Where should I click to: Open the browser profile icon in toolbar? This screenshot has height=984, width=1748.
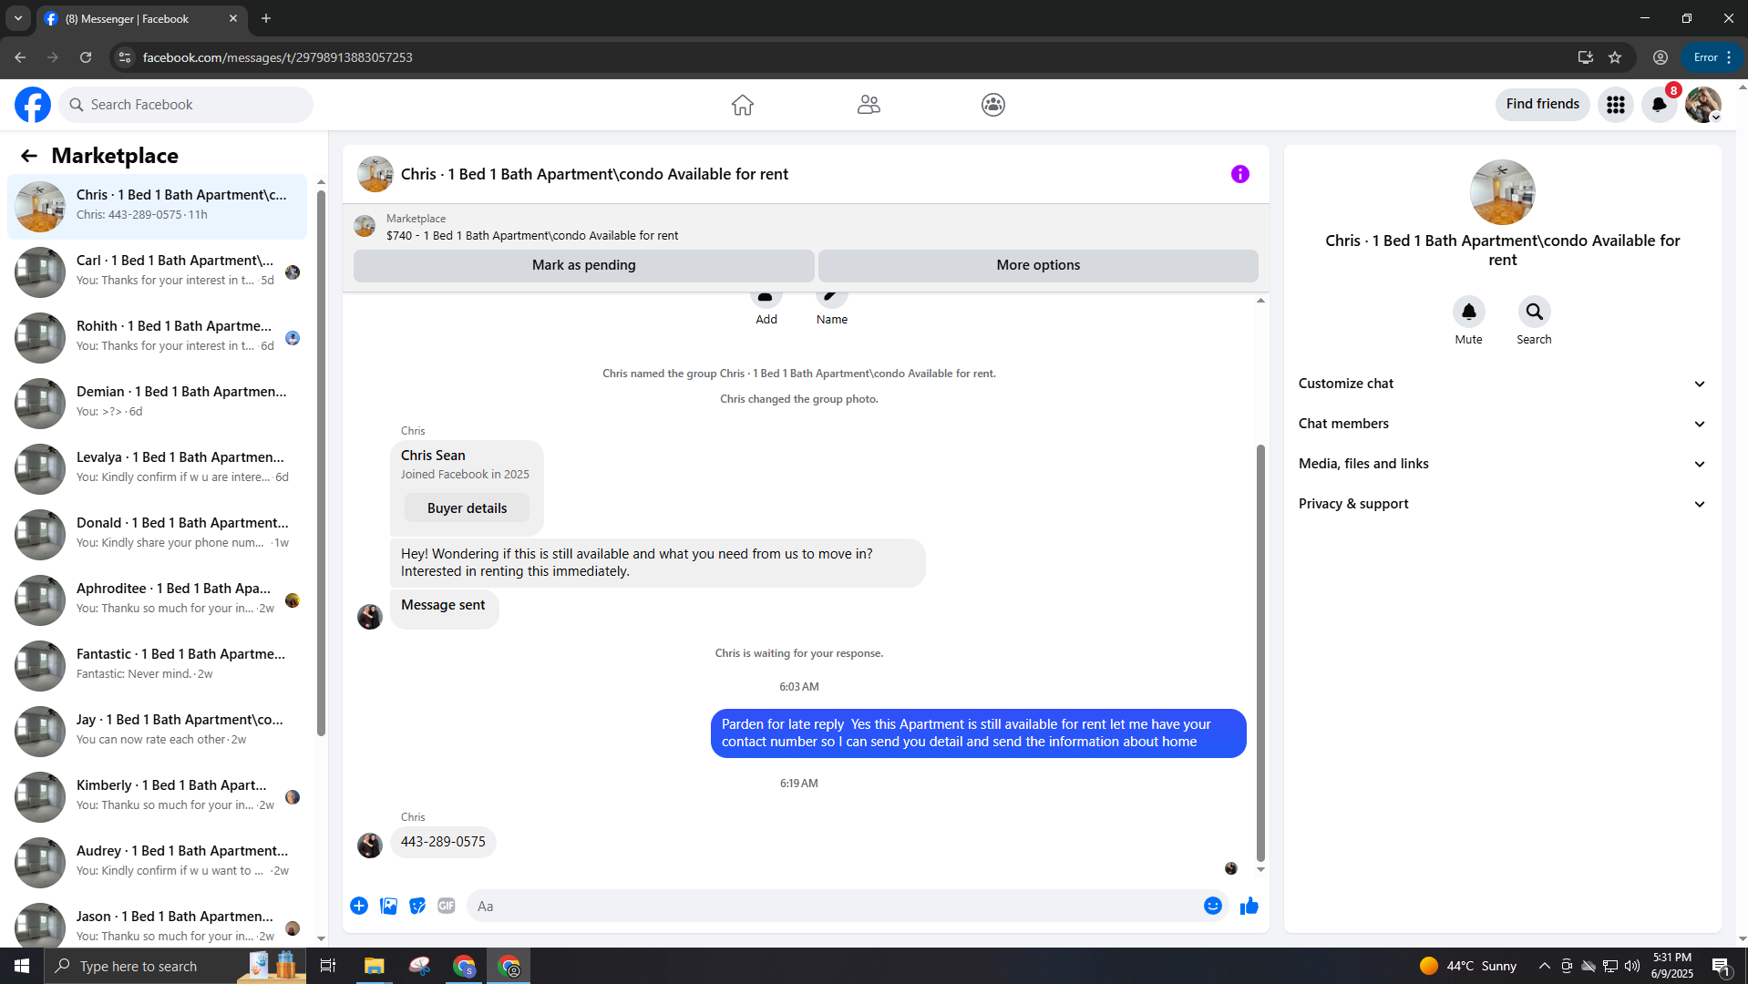coord(1661,57)
